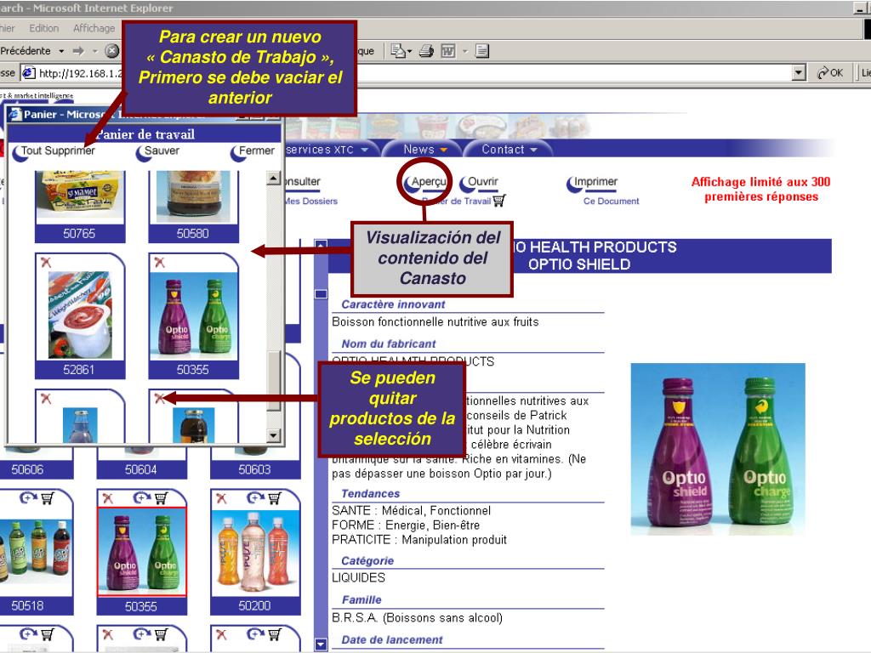The height and width of the screenshot is (653, 871).
Task: Click the Imprimer button
Action: pyautogui.click(x=592, y=183)
